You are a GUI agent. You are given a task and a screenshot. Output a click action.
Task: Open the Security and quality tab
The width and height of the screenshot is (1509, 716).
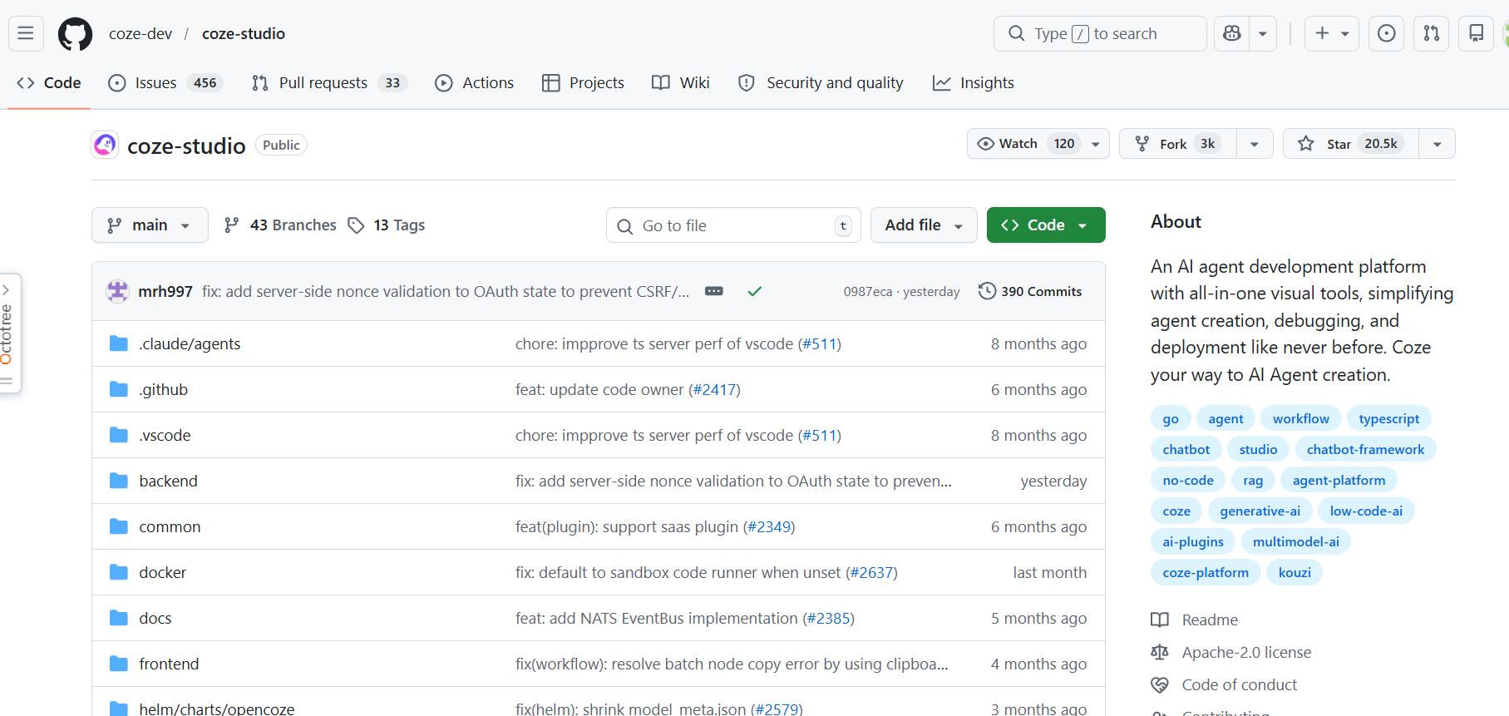[821, 83]
